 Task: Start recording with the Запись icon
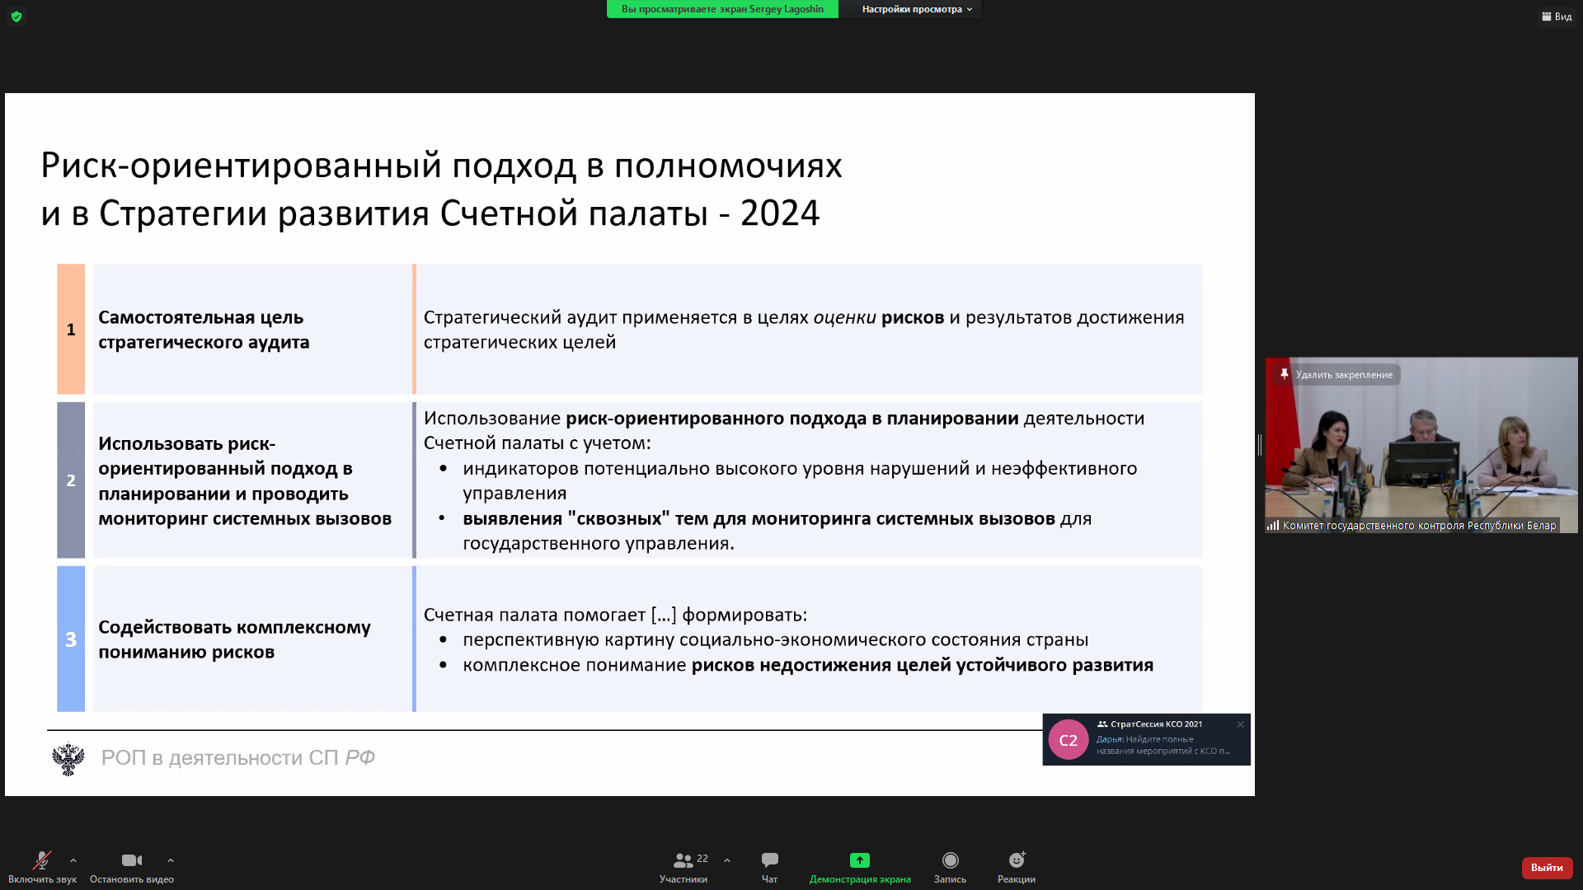(x=950, y=861)
